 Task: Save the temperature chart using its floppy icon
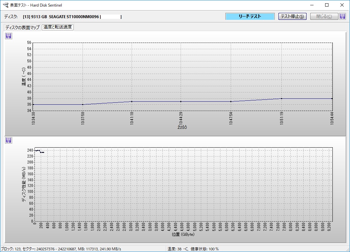tap(9, 36)
